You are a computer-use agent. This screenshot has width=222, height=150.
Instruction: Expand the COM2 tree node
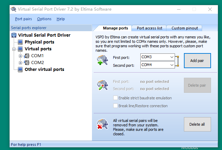20,63
